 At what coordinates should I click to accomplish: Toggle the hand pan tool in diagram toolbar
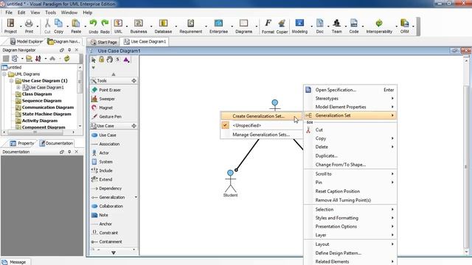pyautogui.click(x=110, y=60)
